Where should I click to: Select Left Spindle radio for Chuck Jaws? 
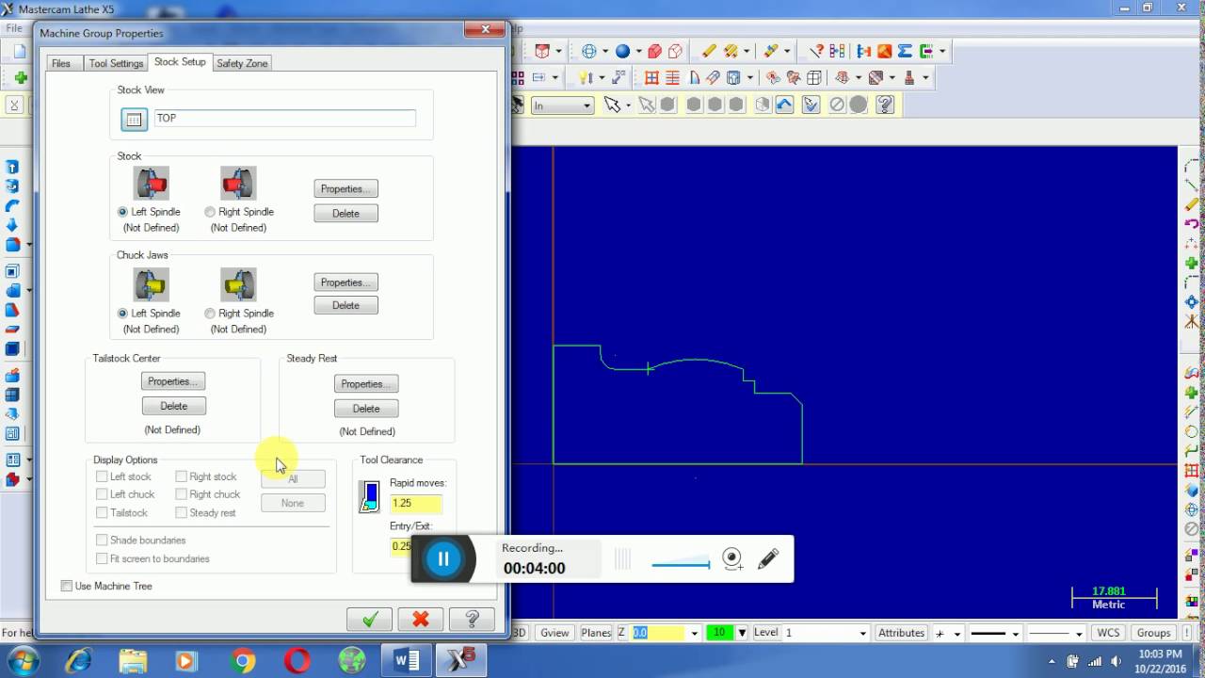(122, 314)
